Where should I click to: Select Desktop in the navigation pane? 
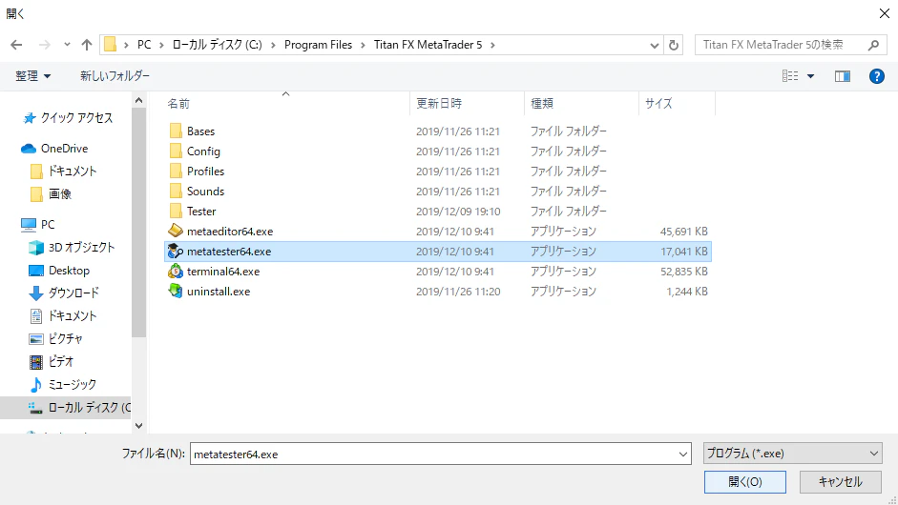(69, 271)
